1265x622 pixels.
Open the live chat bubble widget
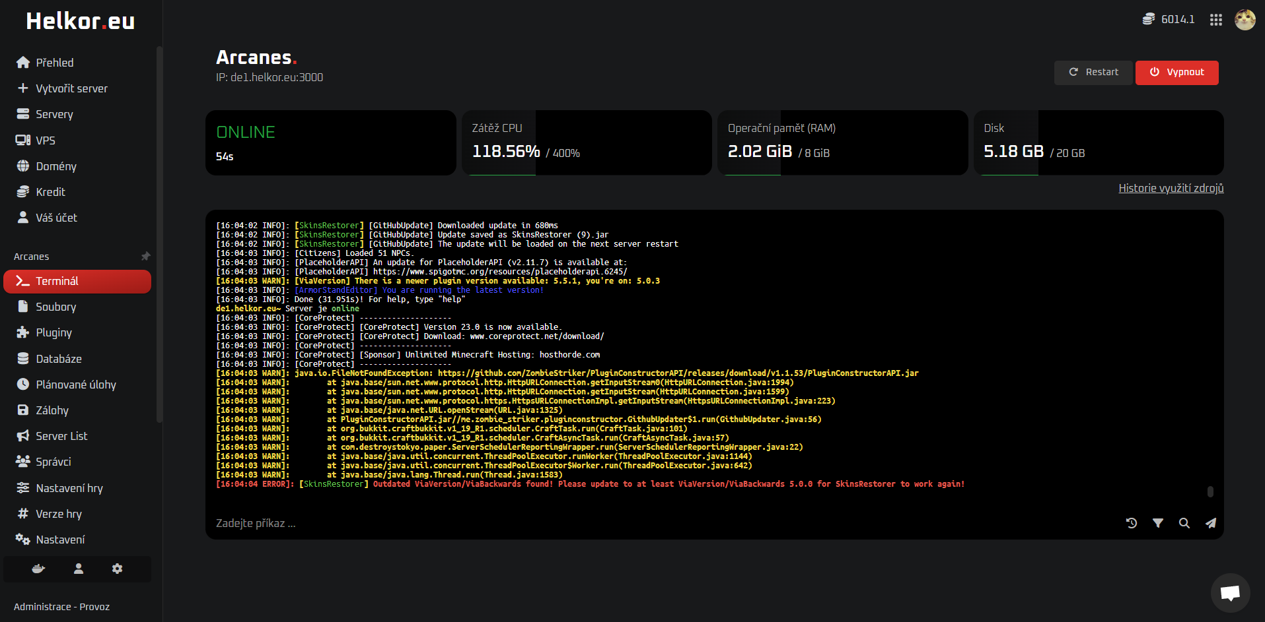tap(1229, 592)
